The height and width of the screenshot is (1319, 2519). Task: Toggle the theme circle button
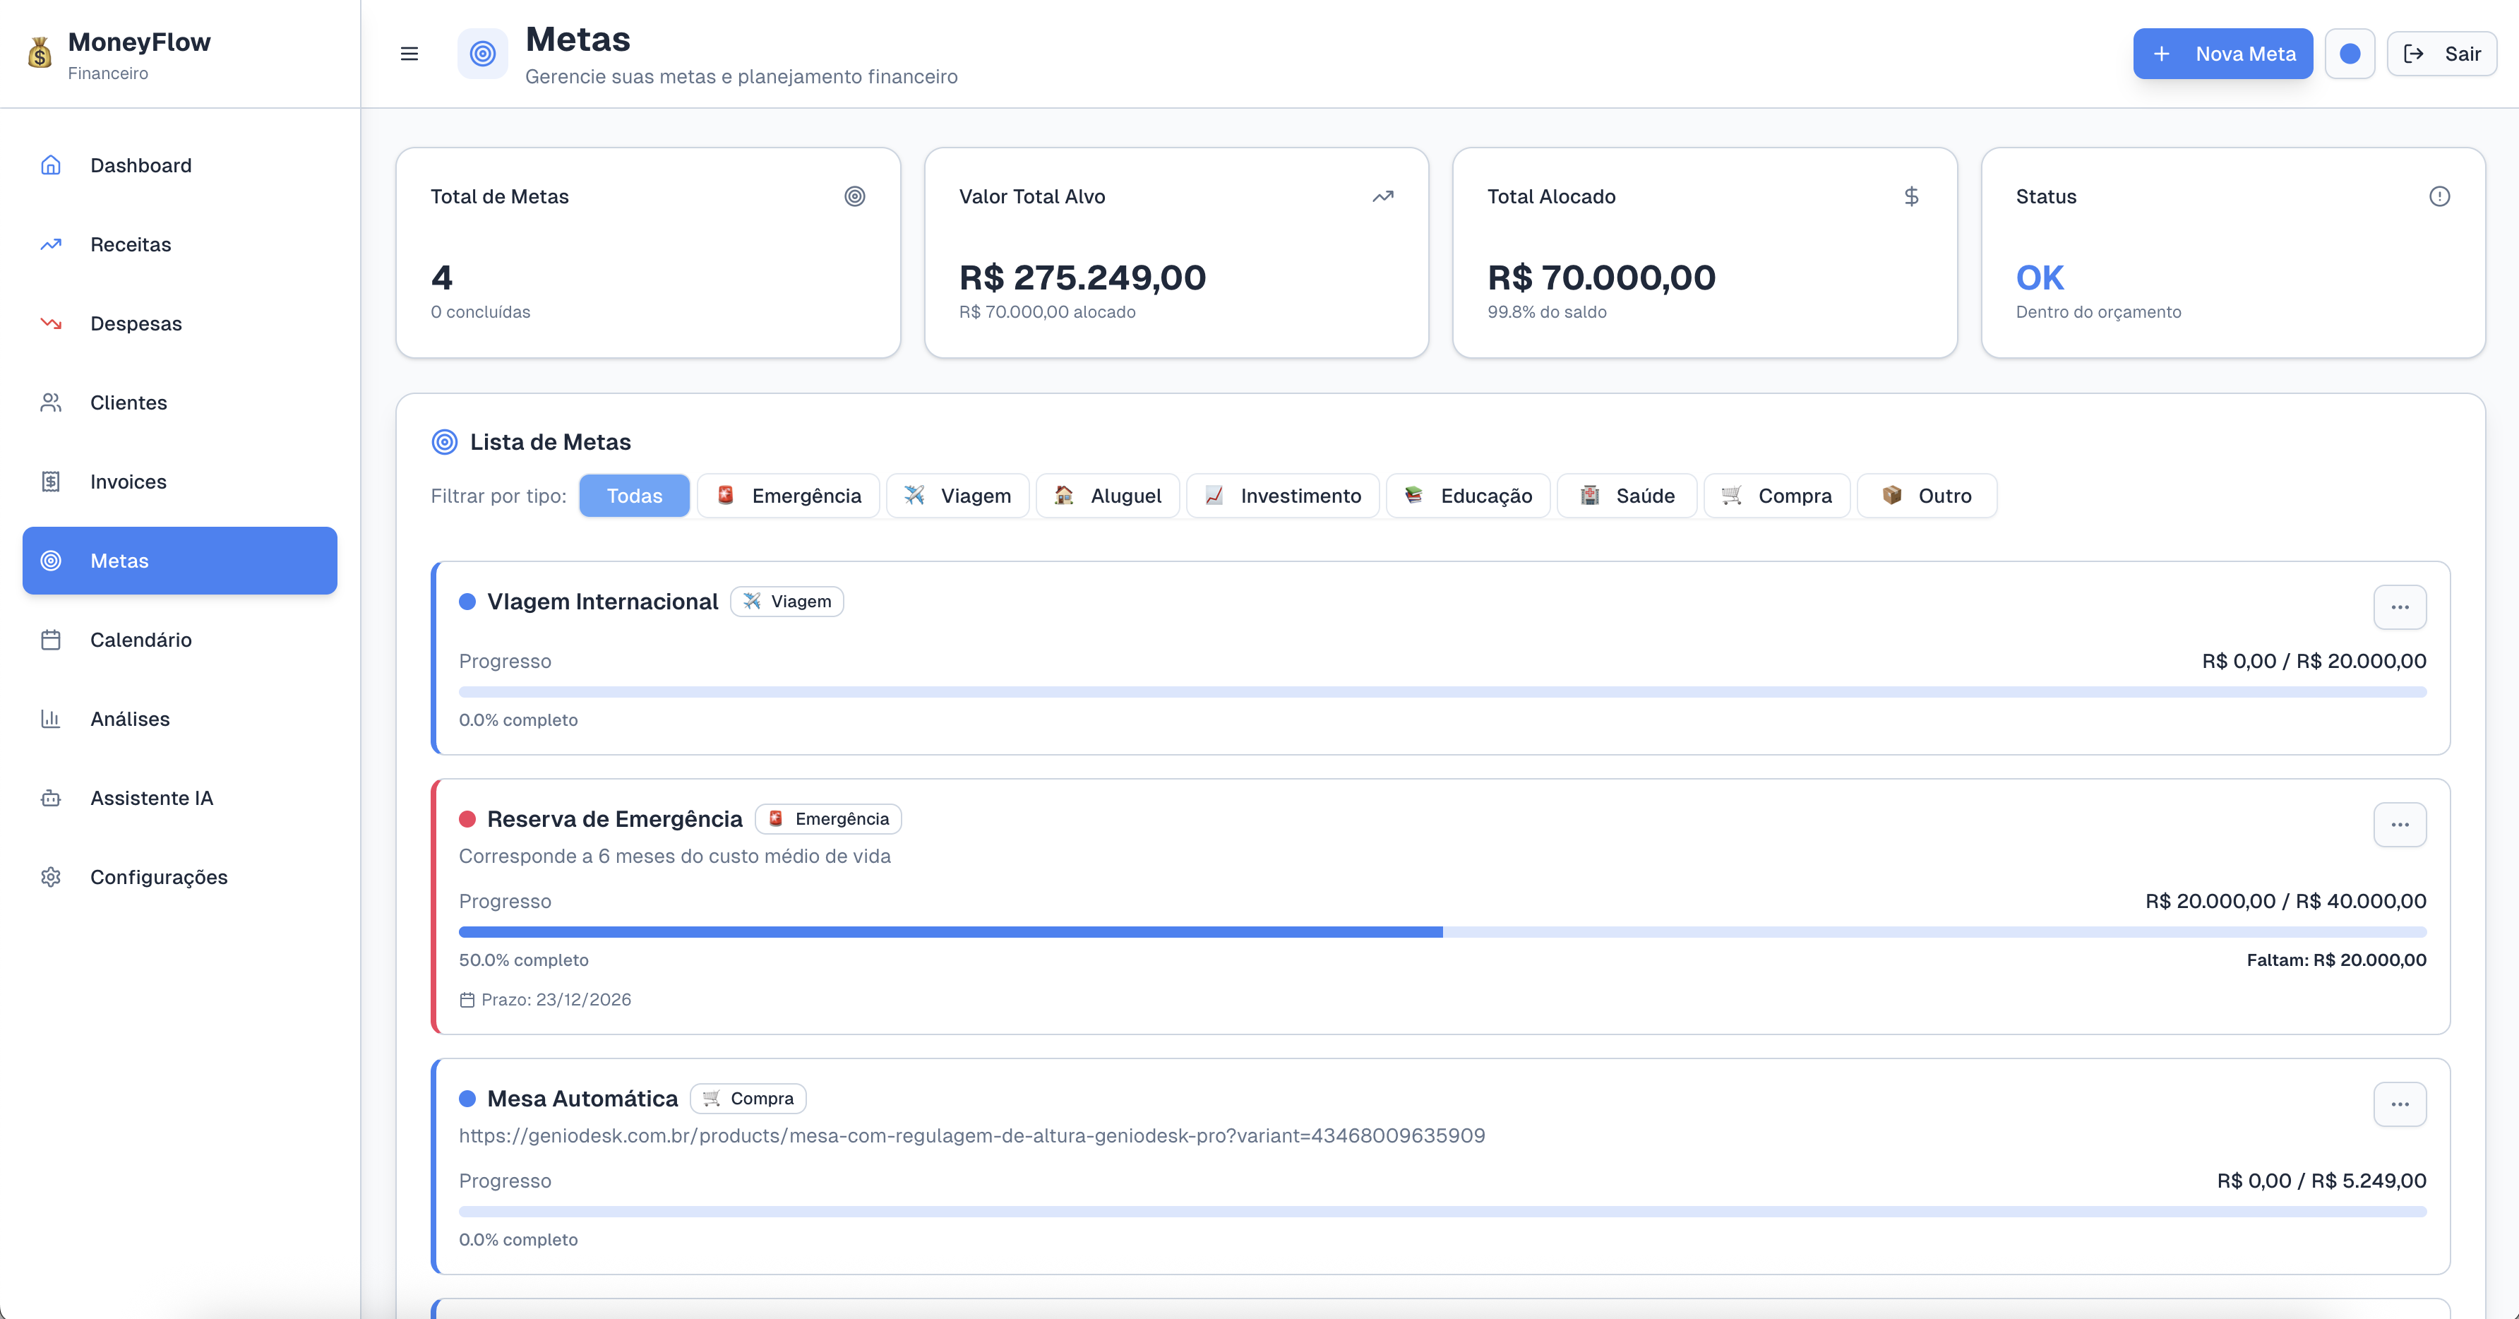tap(2350, 54)
